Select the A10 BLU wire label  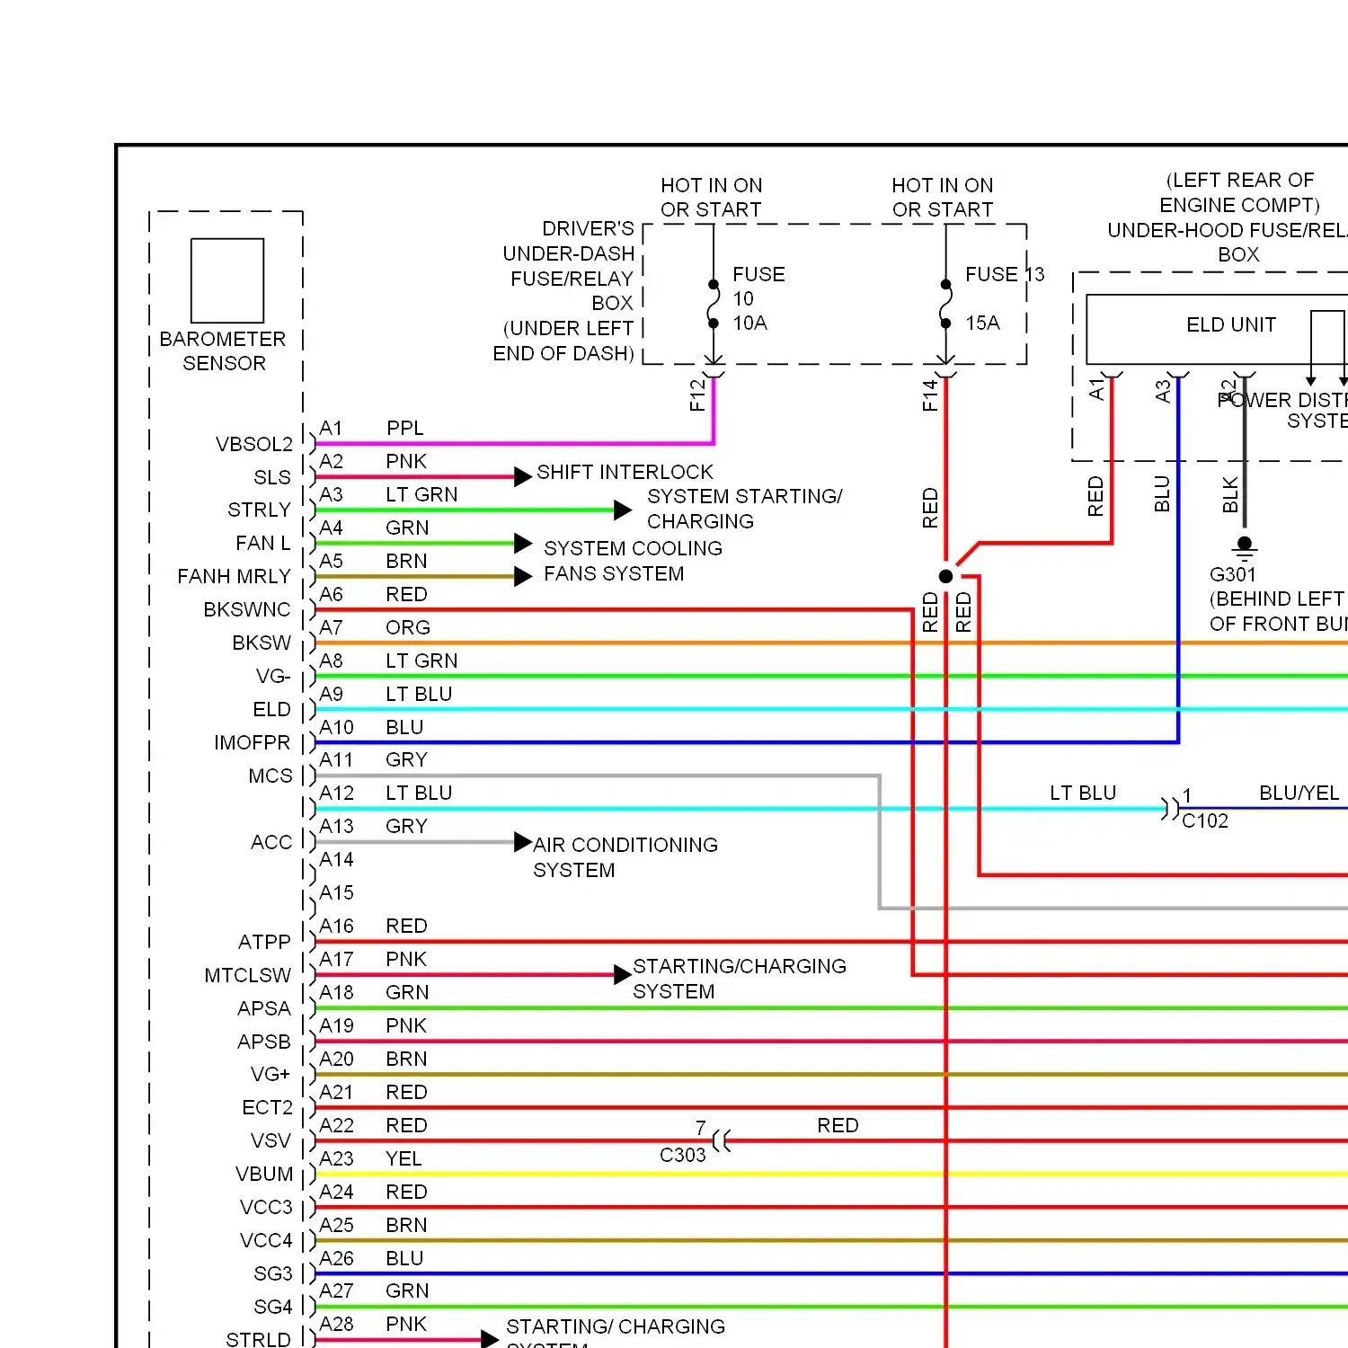coord(371,727)
